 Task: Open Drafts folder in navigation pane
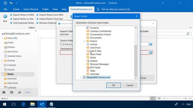click(x=9, y=43)
